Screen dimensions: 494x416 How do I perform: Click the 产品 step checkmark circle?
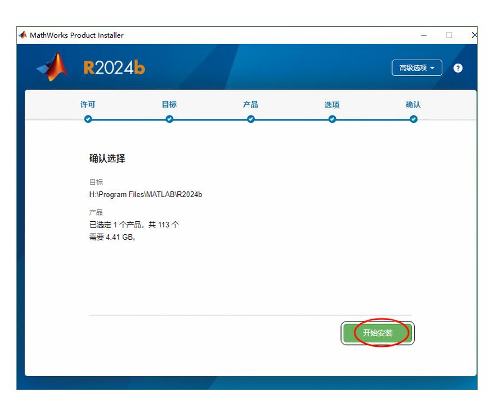(251, 119)
